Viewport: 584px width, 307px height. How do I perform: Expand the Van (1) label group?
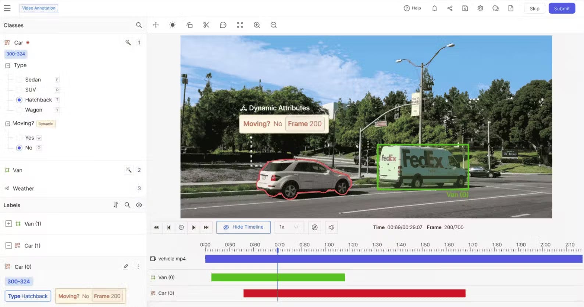pyautogui.click(x=8, y=224)
